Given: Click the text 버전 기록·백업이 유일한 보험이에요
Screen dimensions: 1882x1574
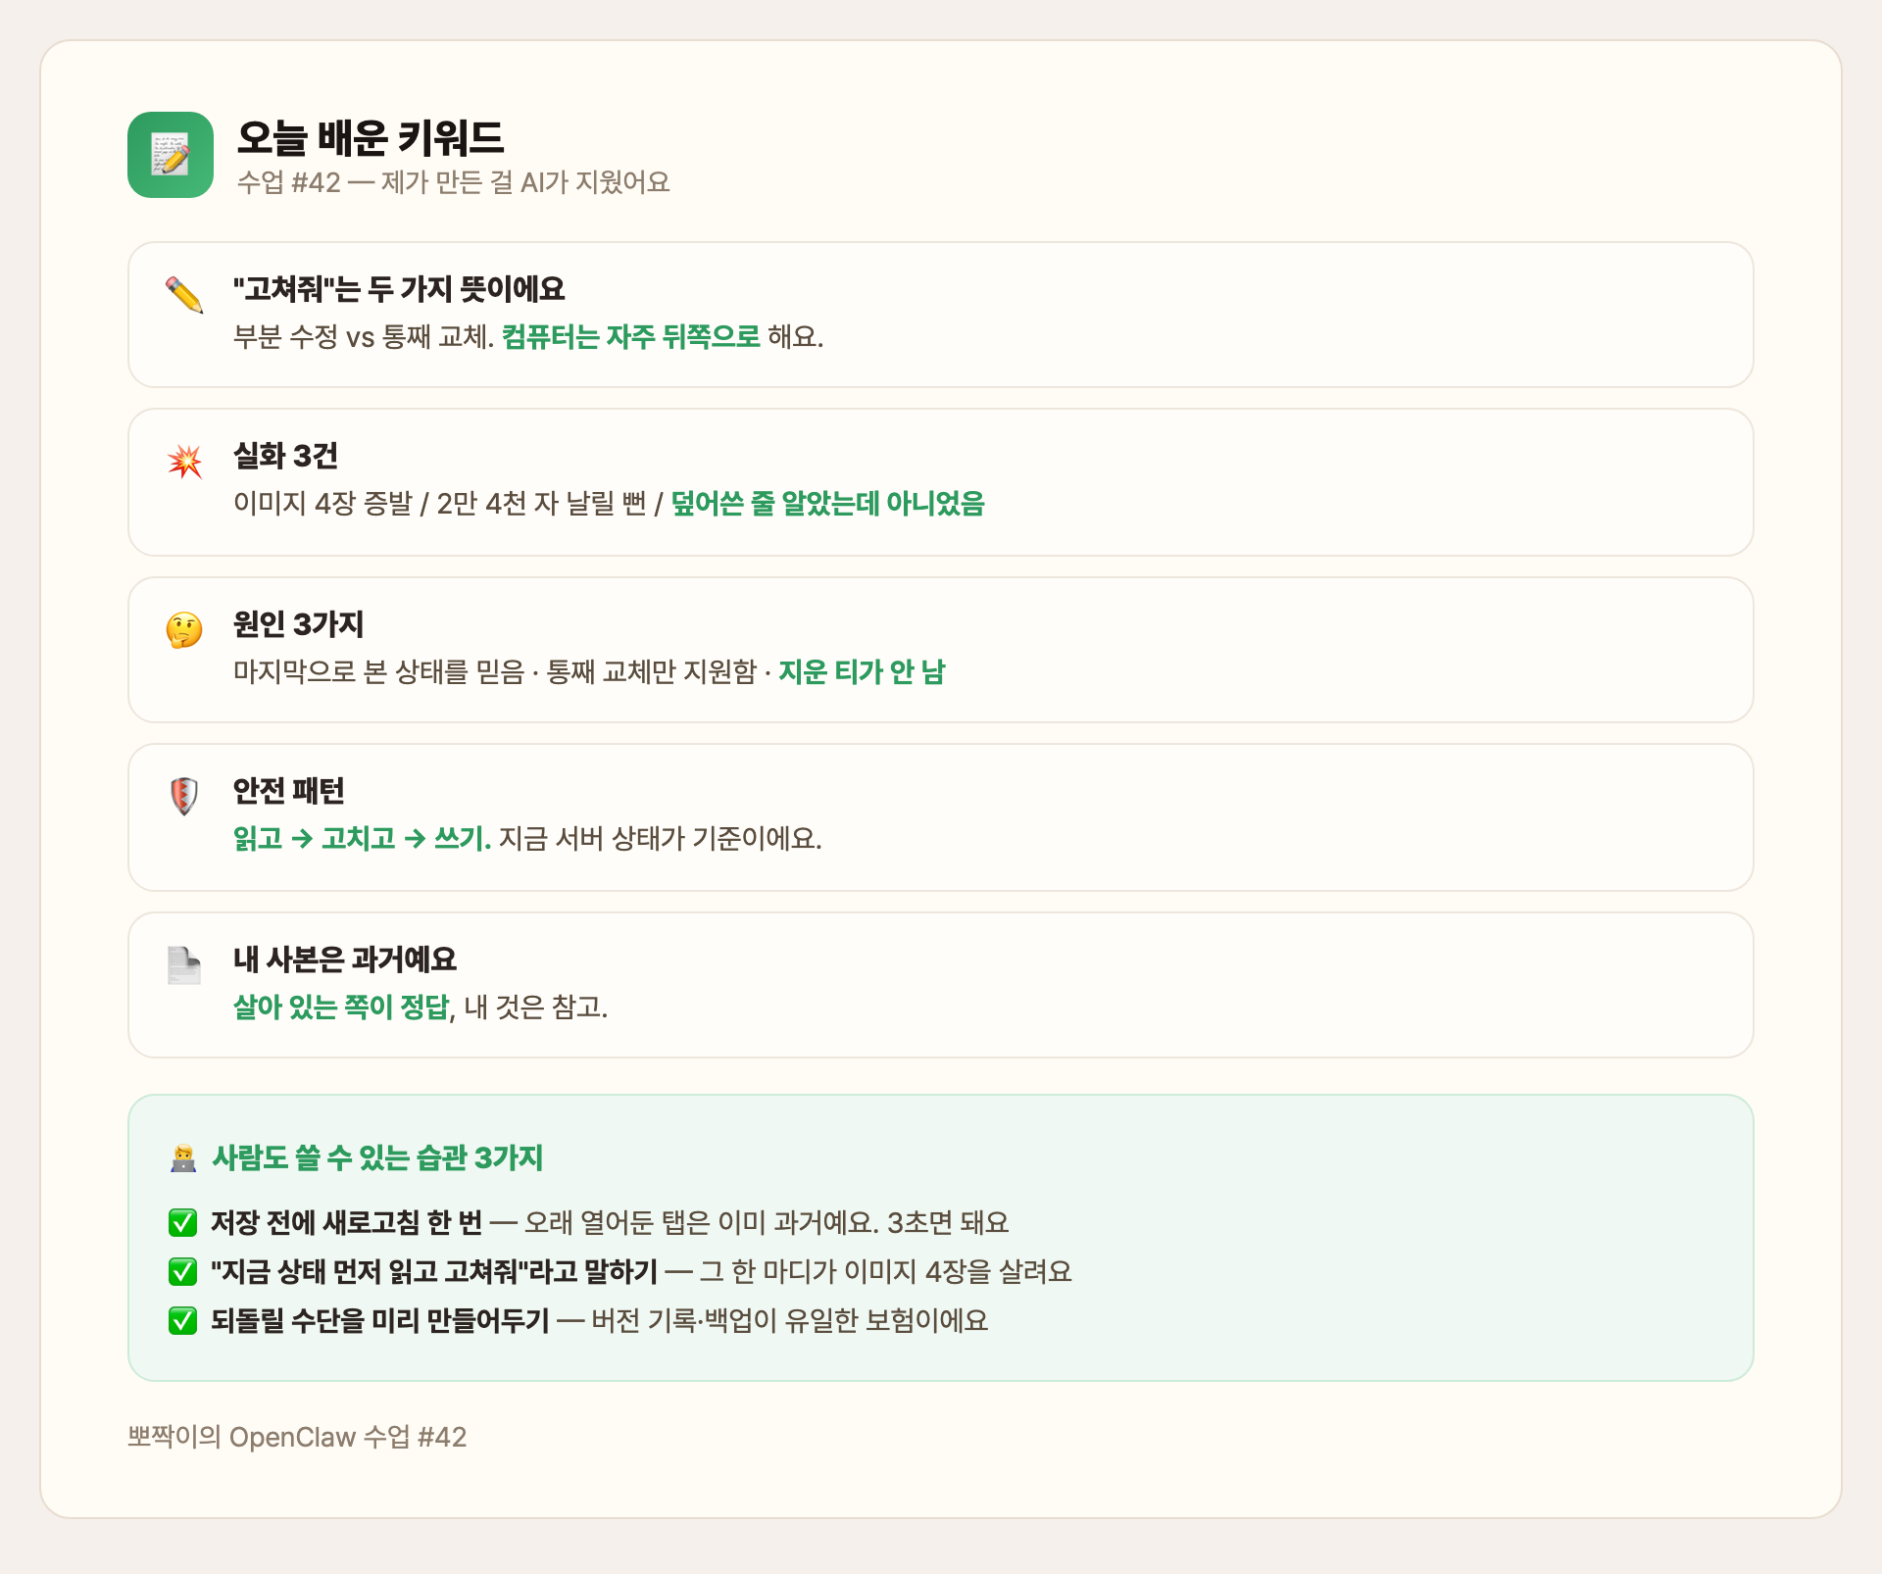Looking at the screenshot, I should click(790, 1321).
